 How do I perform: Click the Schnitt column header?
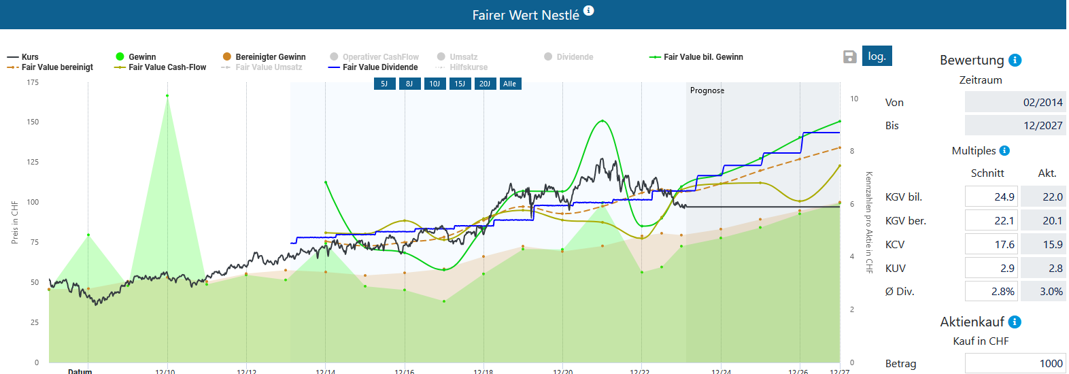[987, 173]
